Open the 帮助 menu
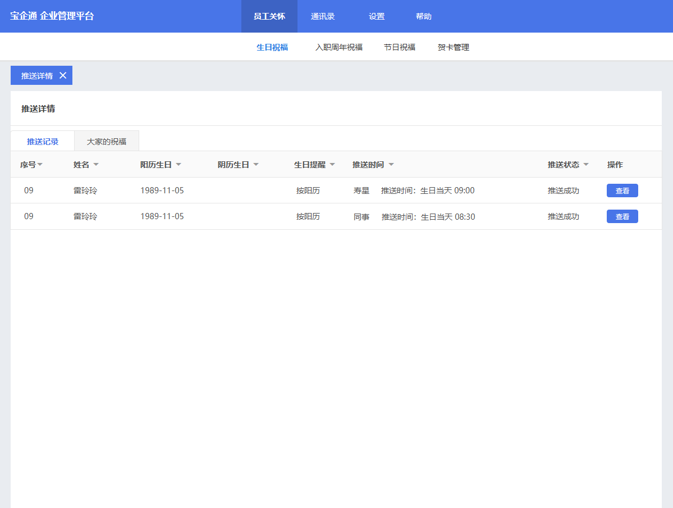 point(424,16)
